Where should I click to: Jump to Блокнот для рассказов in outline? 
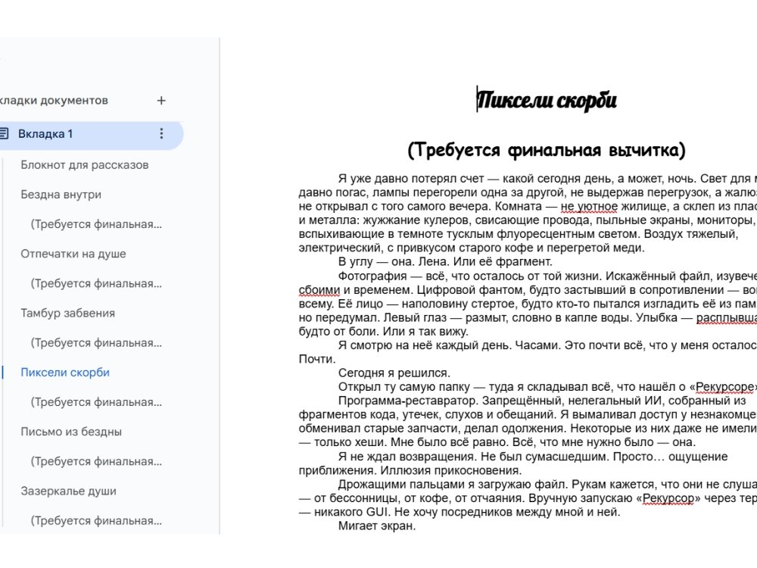click(x=84, y=165)
